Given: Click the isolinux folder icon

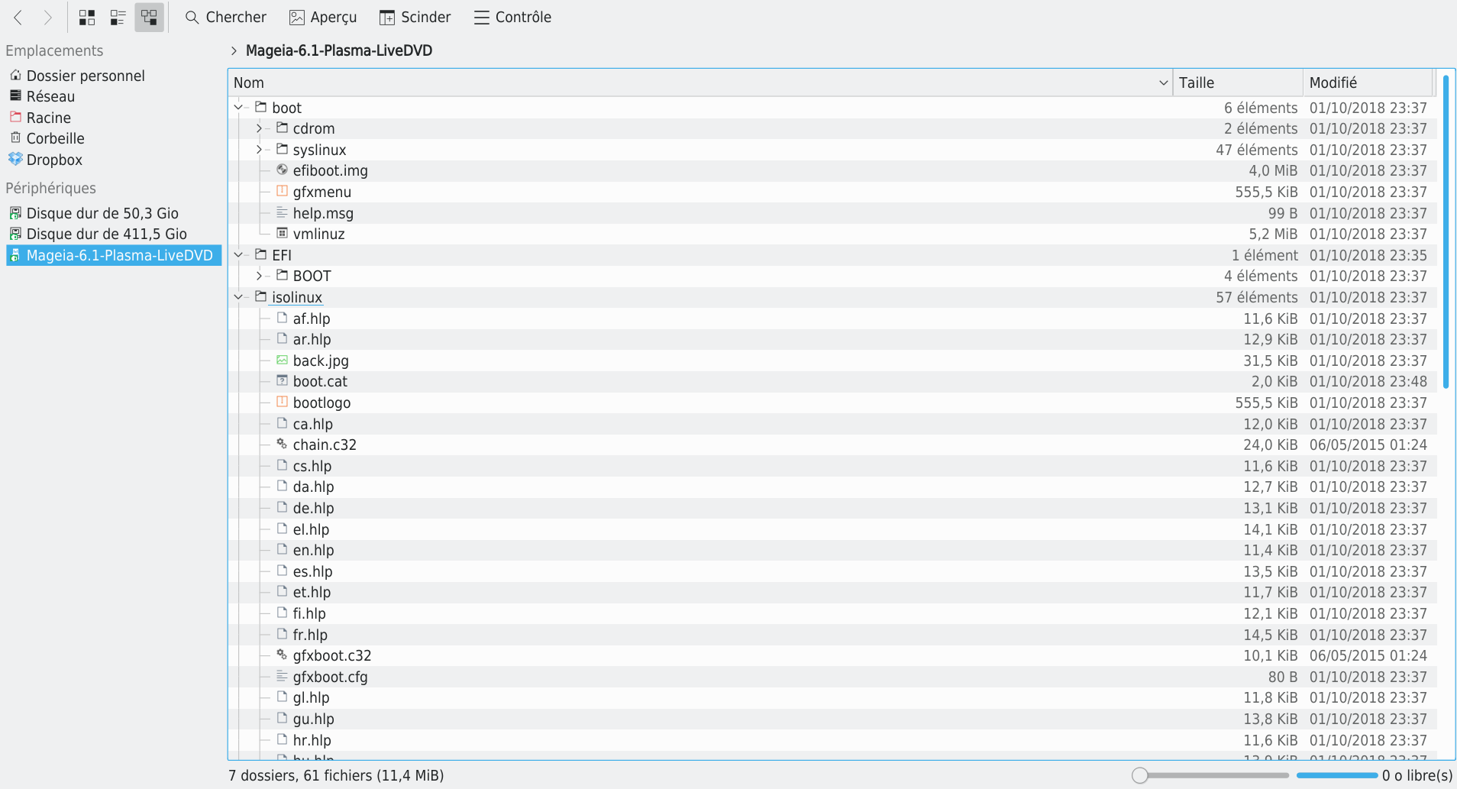Looking at the screenshot, I should point(261,296).
